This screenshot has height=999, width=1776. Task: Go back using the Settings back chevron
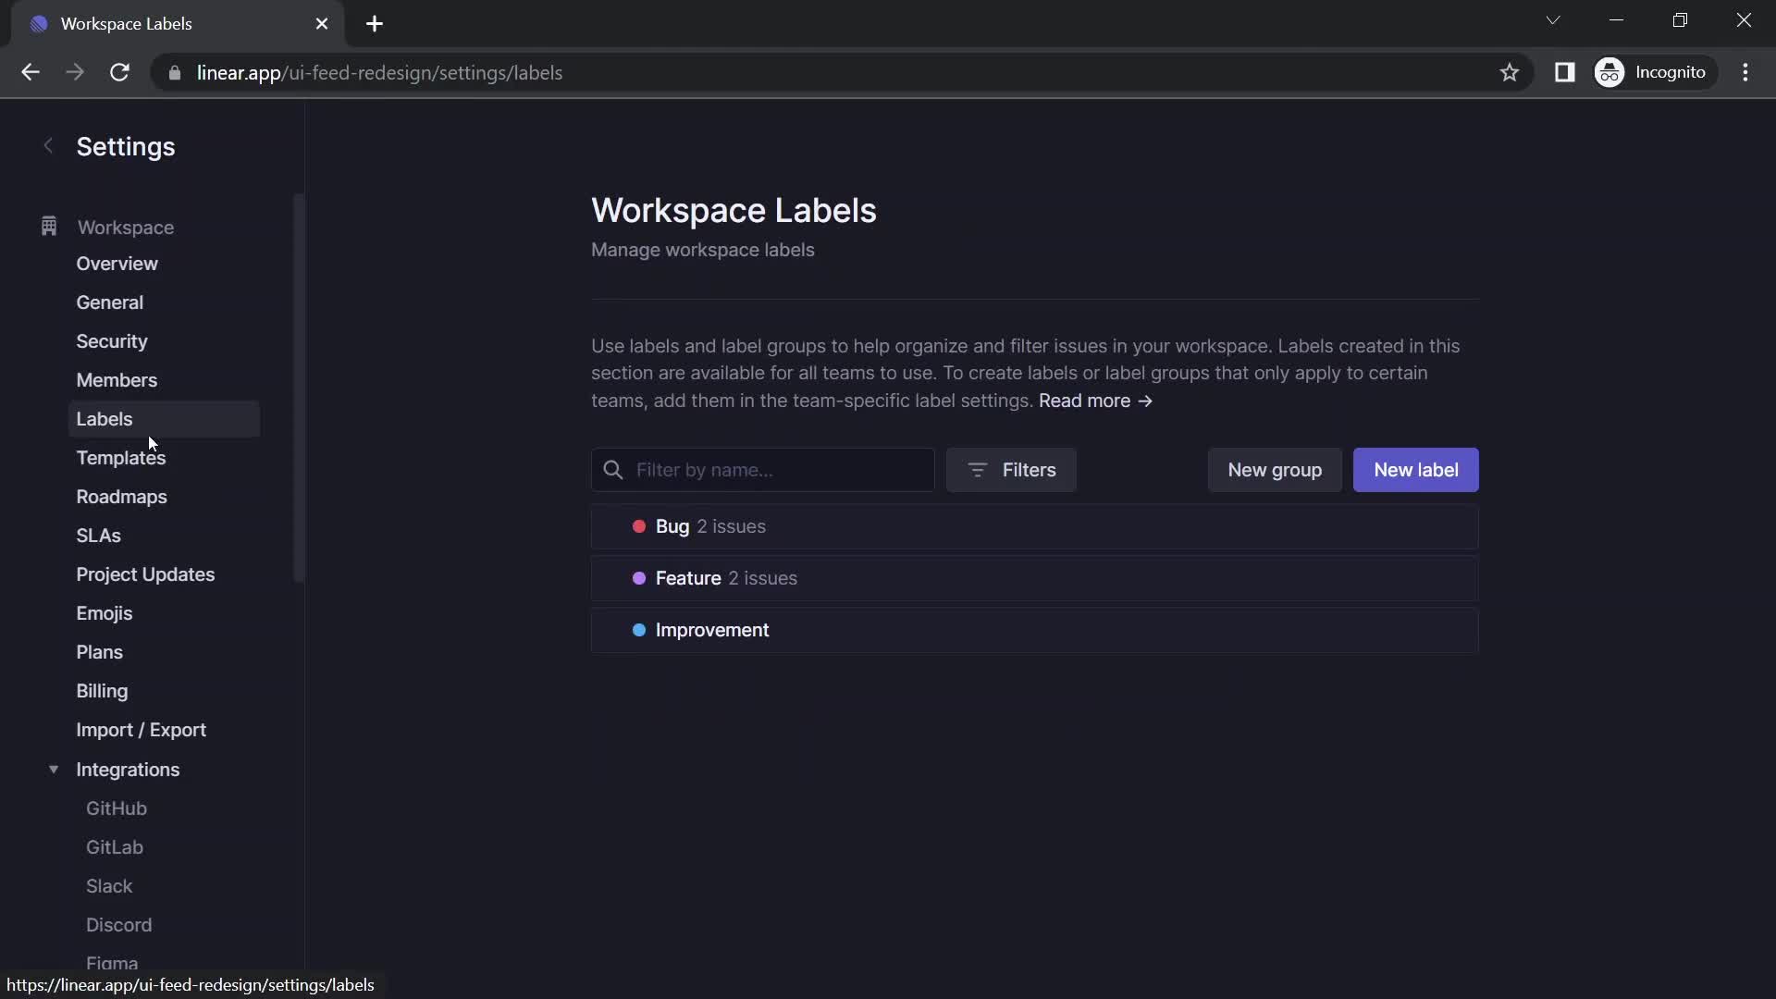(x=48, y=146)
